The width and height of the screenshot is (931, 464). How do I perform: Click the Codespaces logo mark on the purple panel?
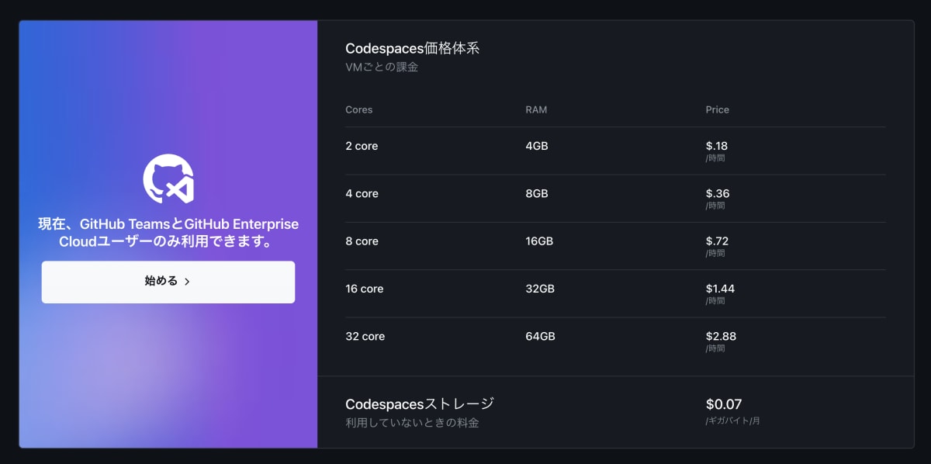pos(168,178)
